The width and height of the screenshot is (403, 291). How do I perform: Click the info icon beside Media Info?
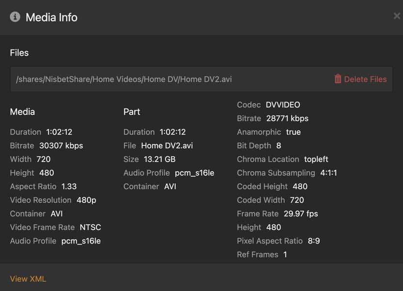point(15,17)
